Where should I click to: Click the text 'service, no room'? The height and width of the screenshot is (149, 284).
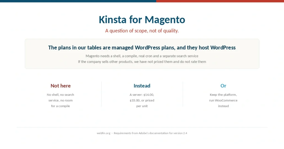click(x=60, y=100)
